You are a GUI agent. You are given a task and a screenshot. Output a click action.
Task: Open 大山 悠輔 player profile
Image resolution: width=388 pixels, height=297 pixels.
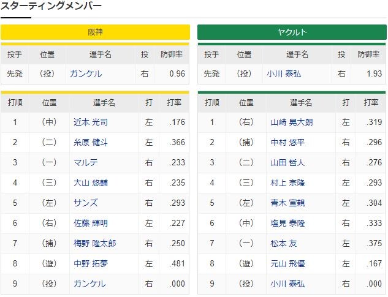click(91, 182)
